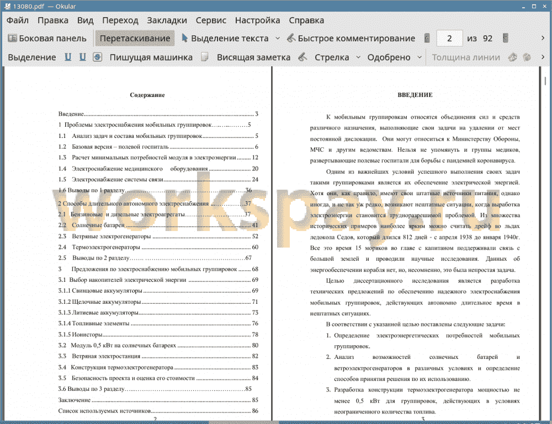Select the Пишущая машинка typewriter tool
Viewport: 552px width, 424px height.
(x=151, y=57)
